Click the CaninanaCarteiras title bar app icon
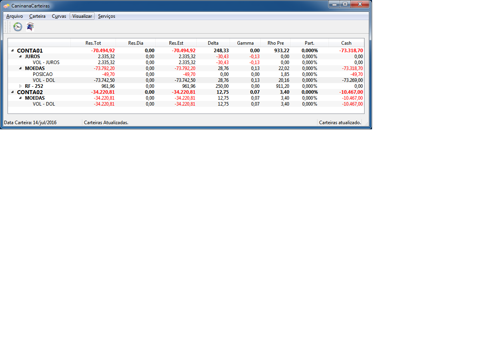494x337 pixels. tap(6, 6)
